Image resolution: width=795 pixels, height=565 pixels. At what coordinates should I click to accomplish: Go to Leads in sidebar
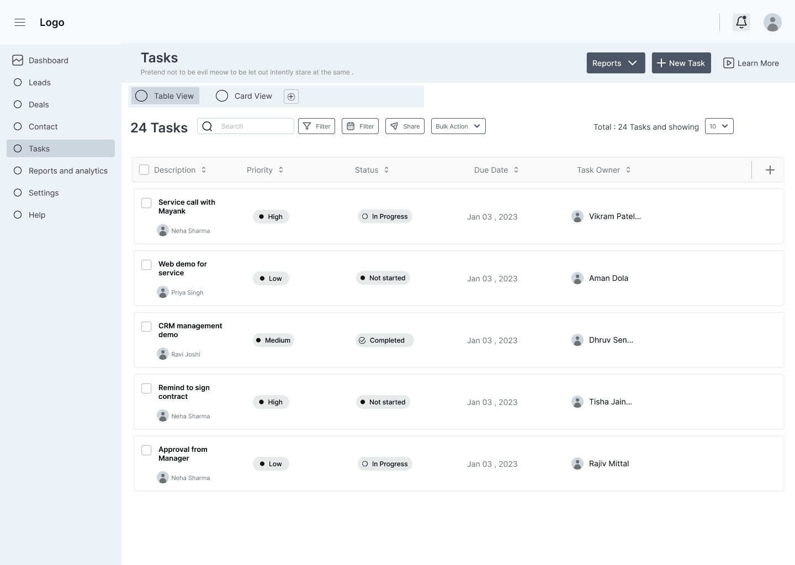tap(61, 82)
